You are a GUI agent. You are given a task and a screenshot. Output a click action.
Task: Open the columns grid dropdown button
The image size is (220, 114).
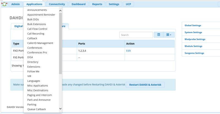pos(169,35)
